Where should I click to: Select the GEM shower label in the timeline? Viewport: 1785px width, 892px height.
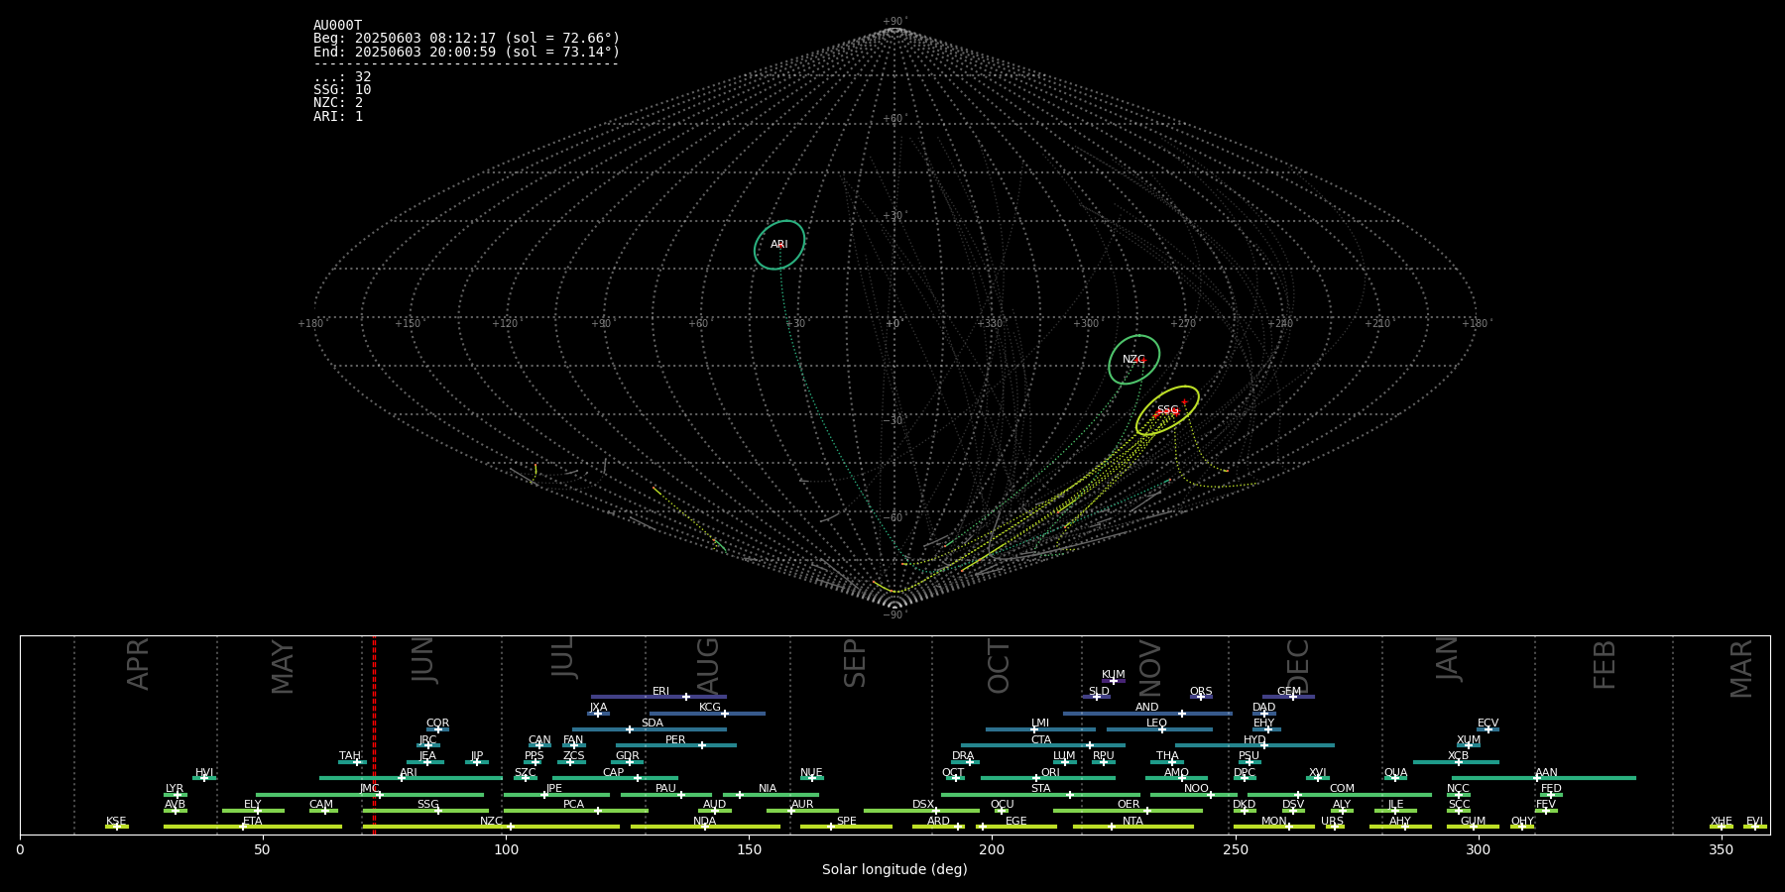1289,692
